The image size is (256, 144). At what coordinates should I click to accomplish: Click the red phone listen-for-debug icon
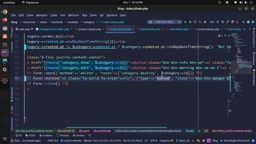[200, 22]
